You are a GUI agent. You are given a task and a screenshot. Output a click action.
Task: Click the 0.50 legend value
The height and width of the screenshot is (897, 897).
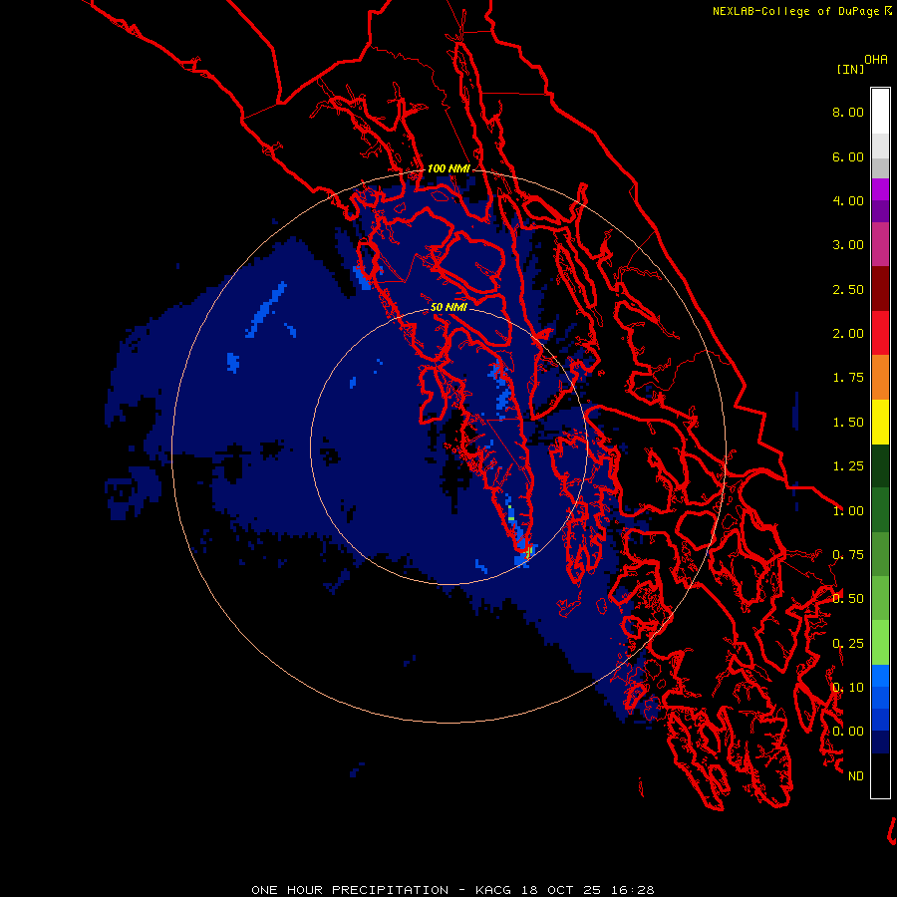click(x=848, y=599)
